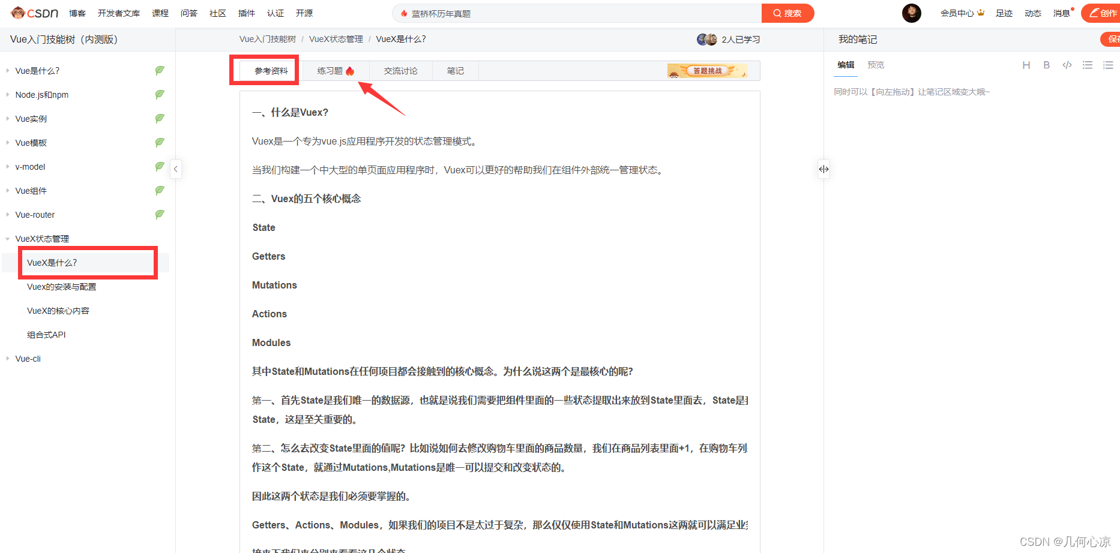Click the orange 搜索 button
Screen dimensions: 1120x553
pos(787,13)
